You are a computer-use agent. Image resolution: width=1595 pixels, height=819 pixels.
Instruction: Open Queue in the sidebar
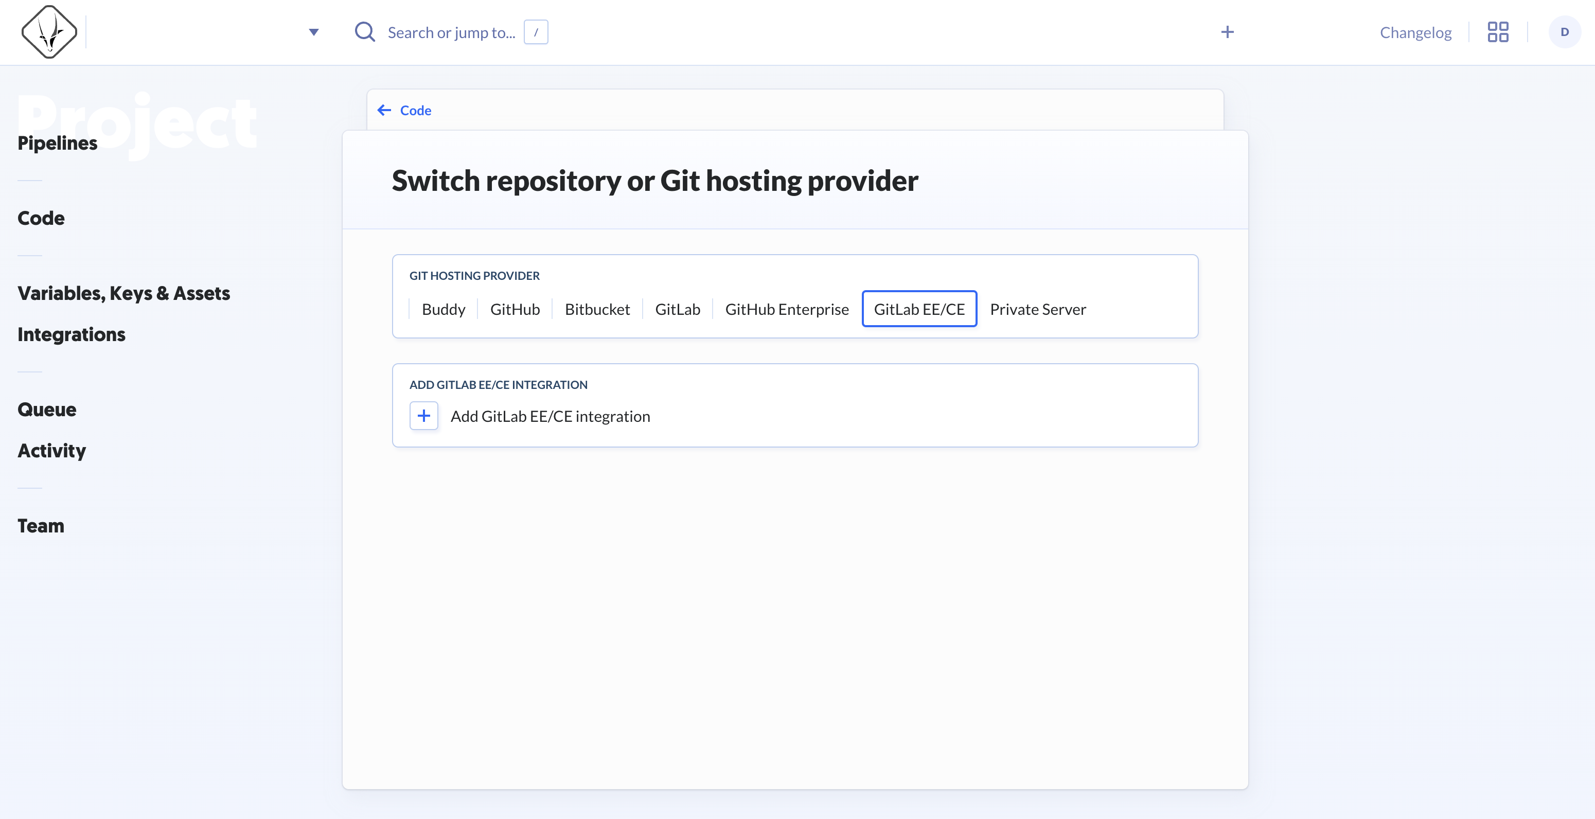click(x=47, y=409)
